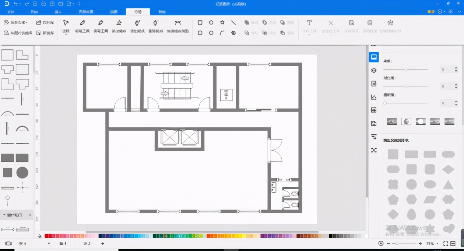Select the star shape drawing tool

(x=222, y=23)
